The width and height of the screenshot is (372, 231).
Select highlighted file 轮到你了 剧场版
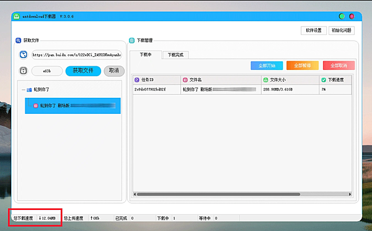click(x=73, y=106)
